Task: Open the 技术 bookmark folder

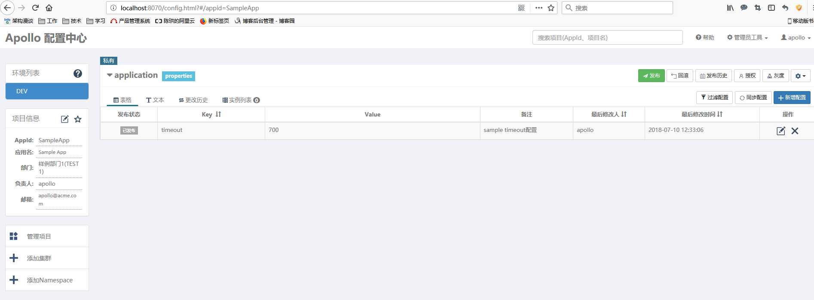Action: pyautogui.click(x=72, y=21)
